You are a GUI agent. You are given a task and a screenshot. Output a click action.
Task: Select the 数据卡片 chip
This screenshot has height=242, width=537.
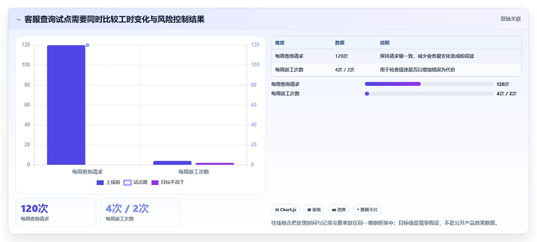click(367, 210)
